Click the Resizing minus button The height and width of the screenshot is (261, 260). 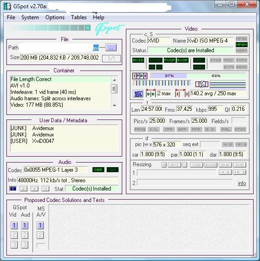184,165
